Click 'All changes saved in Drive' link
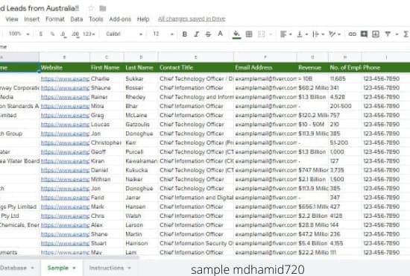Viewport: 410px width, 276px height. (x=192, y=19)
